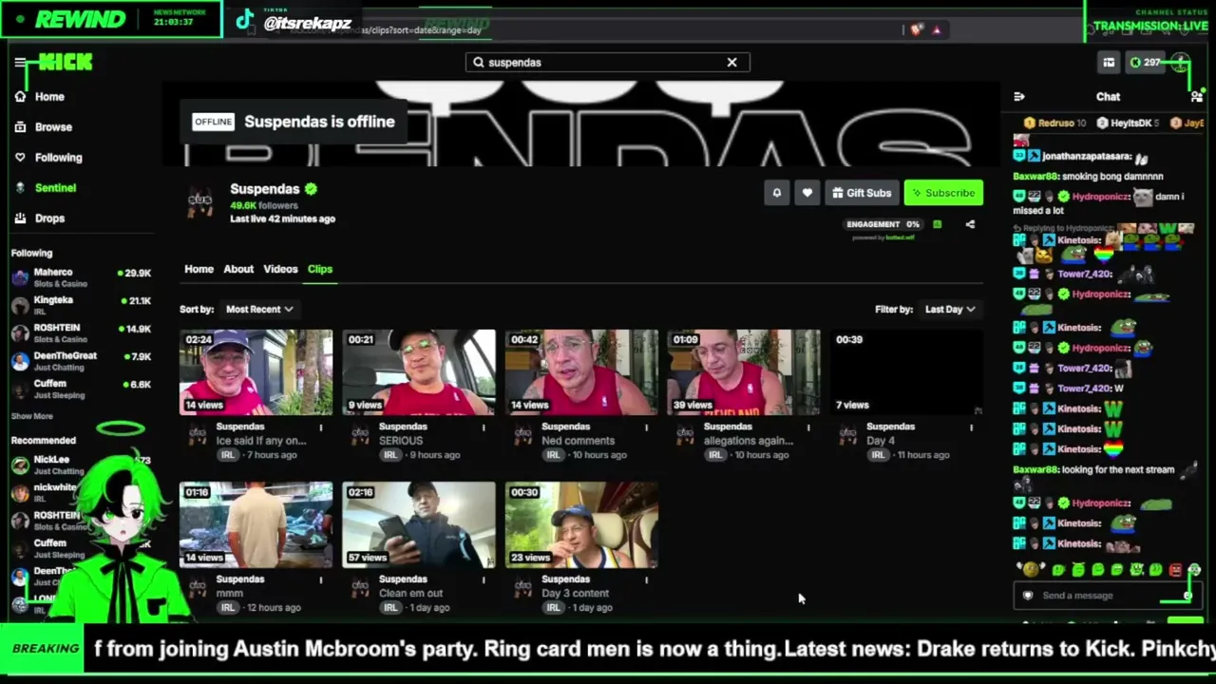
Task: Open options menu for 'Day 4' clip
Action: click(x=971, y=427)
